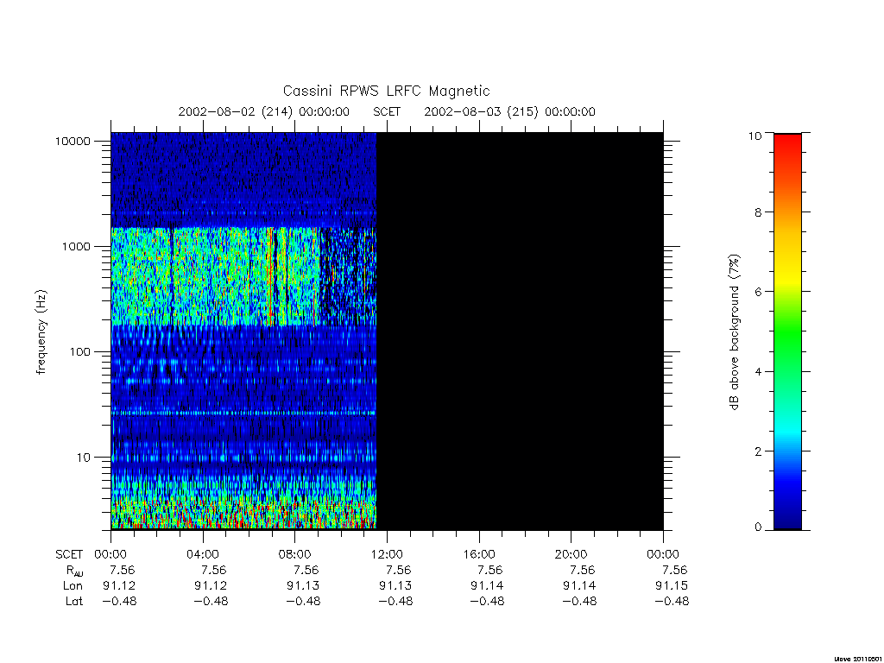The height and width of the screenshot is (663, 884).
Task: Click the 'Lat' row label
Action: pos(74,601)
